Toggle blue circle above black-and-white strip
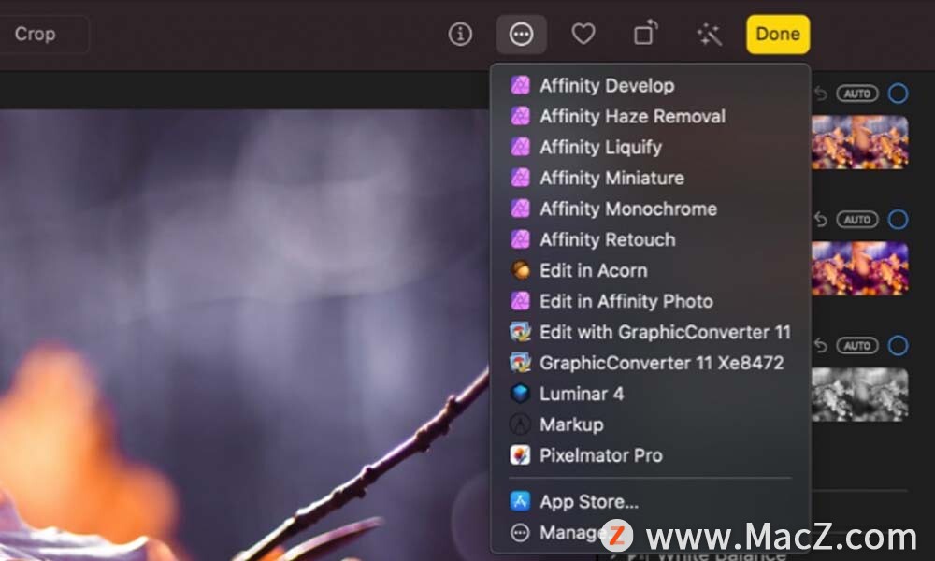This screenshot has height=561, width=935. [898, 346]
